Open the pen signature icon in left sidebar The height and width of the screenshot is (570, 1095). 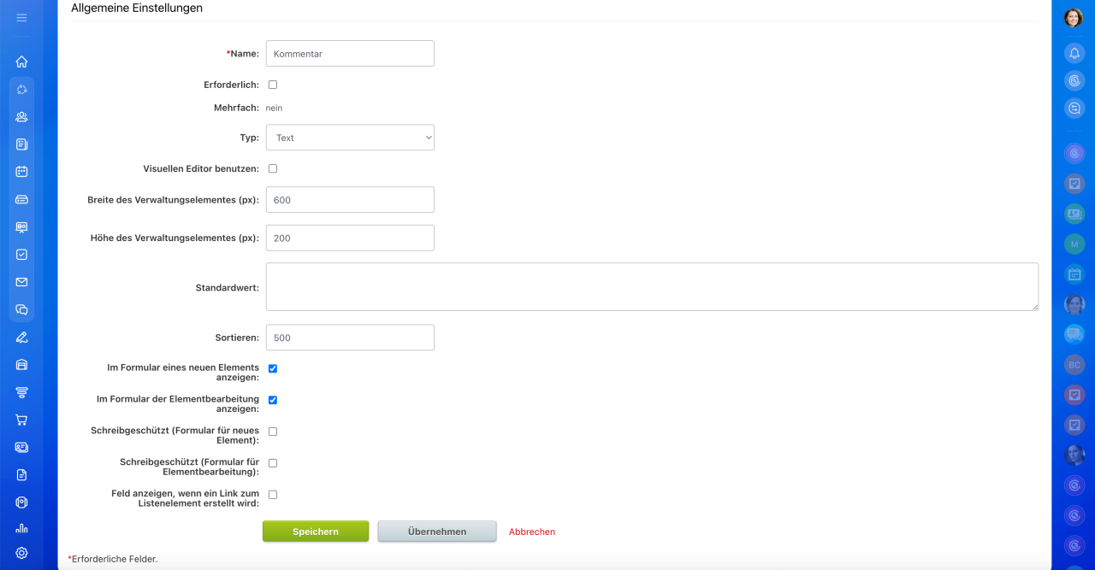click(21, 338)
